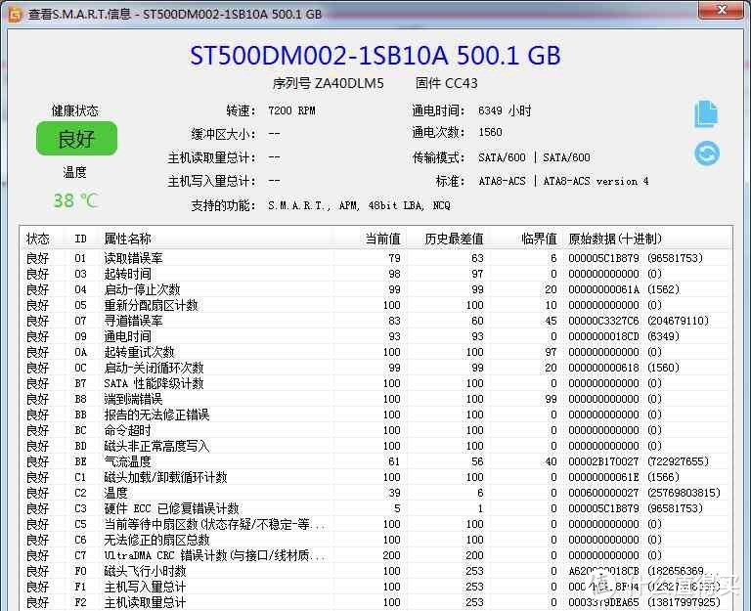The width and height of the screenshot is (751, 611).
Task: Select the 通电时间 attribute row (ID 09)
Action: pyautogui.click(x=375, y=336)
